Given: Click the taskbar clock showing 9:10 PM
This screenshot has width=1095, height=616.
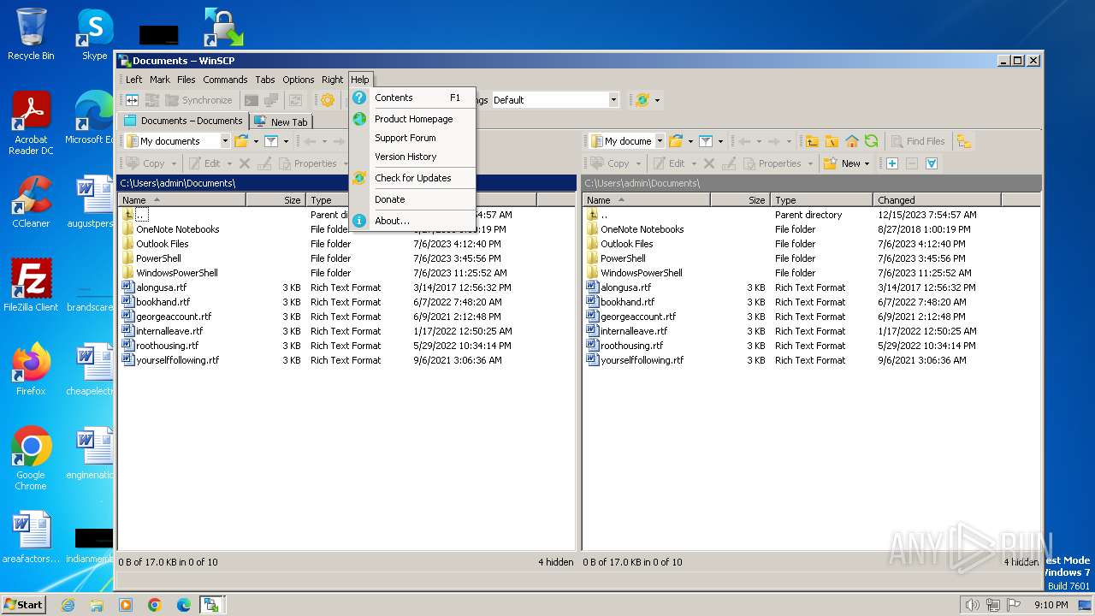Looking at the screenshot, I should pyautogui.click(x=1051, y=605).
